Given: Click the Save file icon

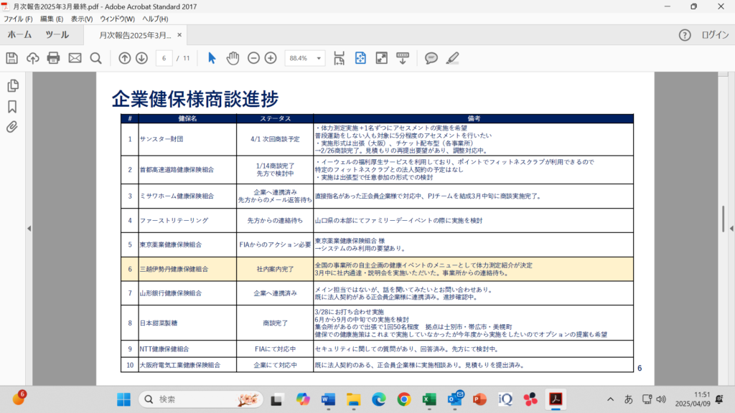Looking at the screenshot, I should coord(11,58).
